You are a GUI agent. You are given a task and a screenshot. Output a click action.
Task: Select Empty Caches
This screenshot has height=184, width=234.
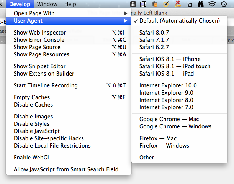pyautogui.click(x=69, y=97)
